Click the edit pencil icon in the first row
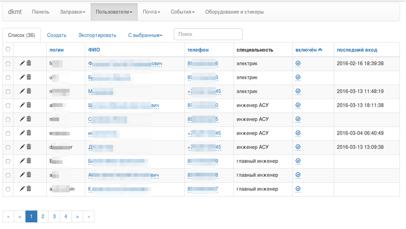The height and width of the screenshot is (229, 406). pos(22,63)
